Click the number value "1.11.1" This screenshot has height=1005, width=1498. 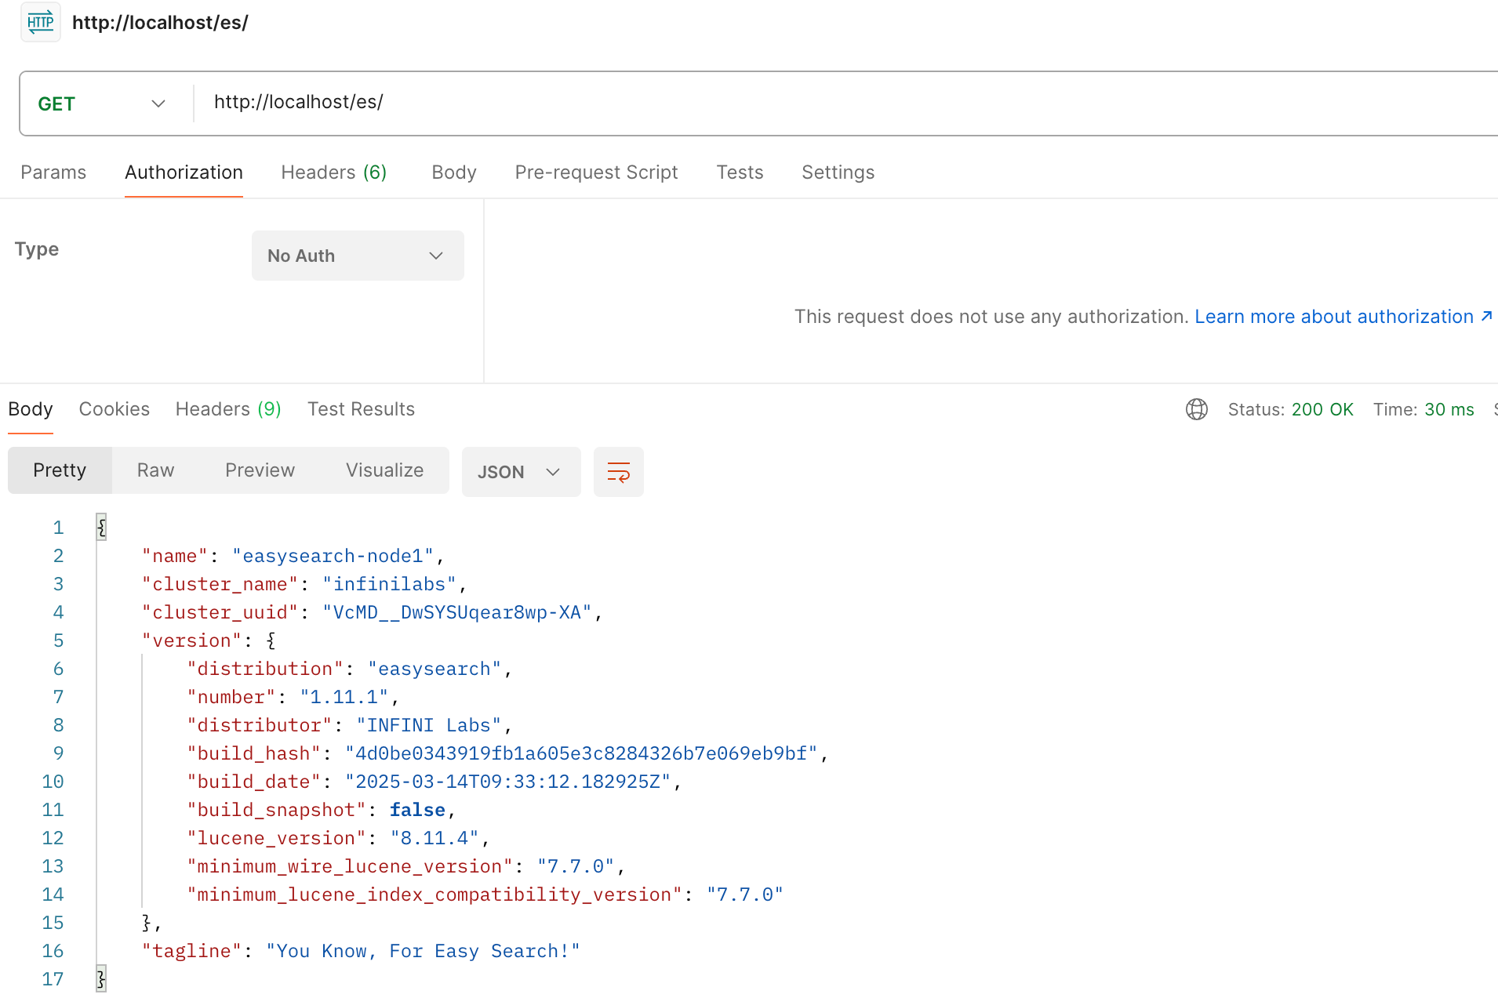point(344,697)
